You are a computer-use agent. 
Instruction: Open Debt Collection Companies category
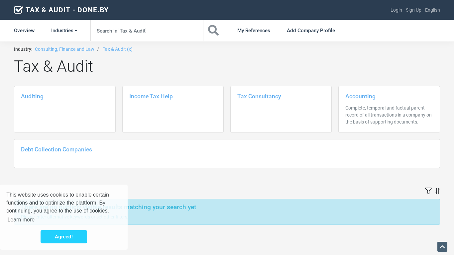pyautogui.click(x=227, y=153)
